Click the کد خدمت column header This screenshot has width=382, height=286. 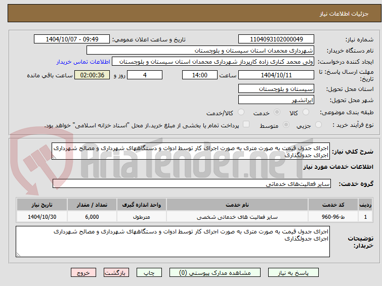click(333, 205)
